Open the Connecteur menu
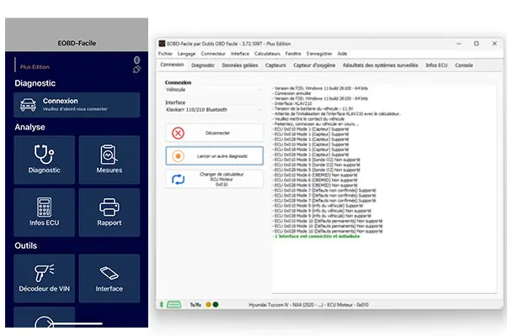507x336 pixels. click(213, 54)
